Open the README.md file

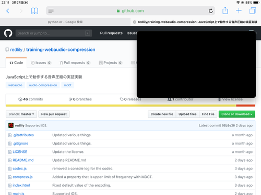point(23,160)
